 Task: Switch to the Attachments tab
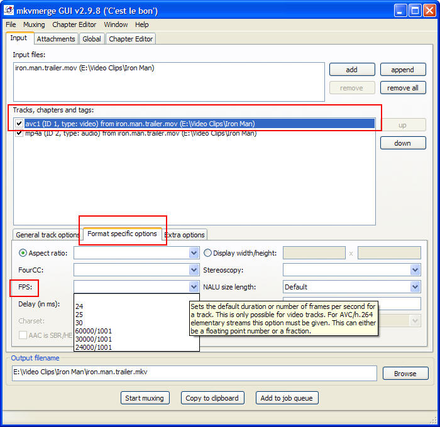tap(56, 39)
